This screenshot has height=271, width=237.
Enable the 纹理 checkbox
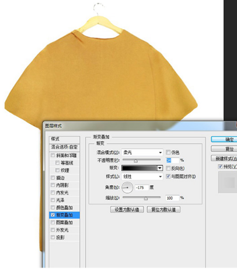(x=57, y=171)
